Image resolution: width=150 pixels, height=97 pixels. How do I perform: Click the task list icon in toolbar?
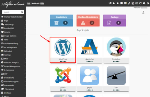point(125,3)
